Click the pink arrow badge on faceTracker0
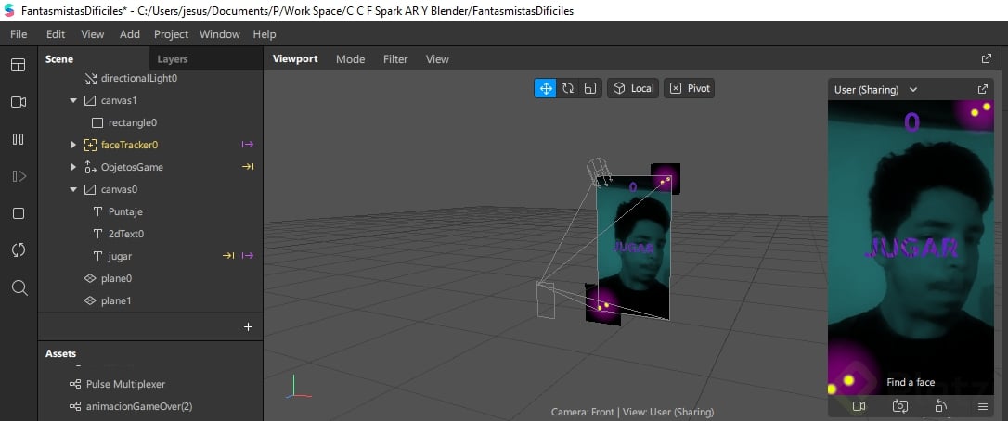 point(248,146)
